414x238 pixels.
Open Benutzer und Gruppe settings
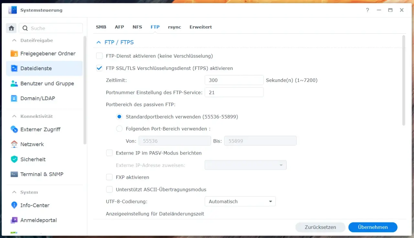44,84
